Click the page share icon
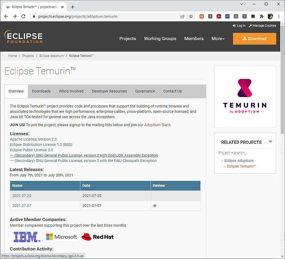This screenshot has height=259, width=285. 182,16
